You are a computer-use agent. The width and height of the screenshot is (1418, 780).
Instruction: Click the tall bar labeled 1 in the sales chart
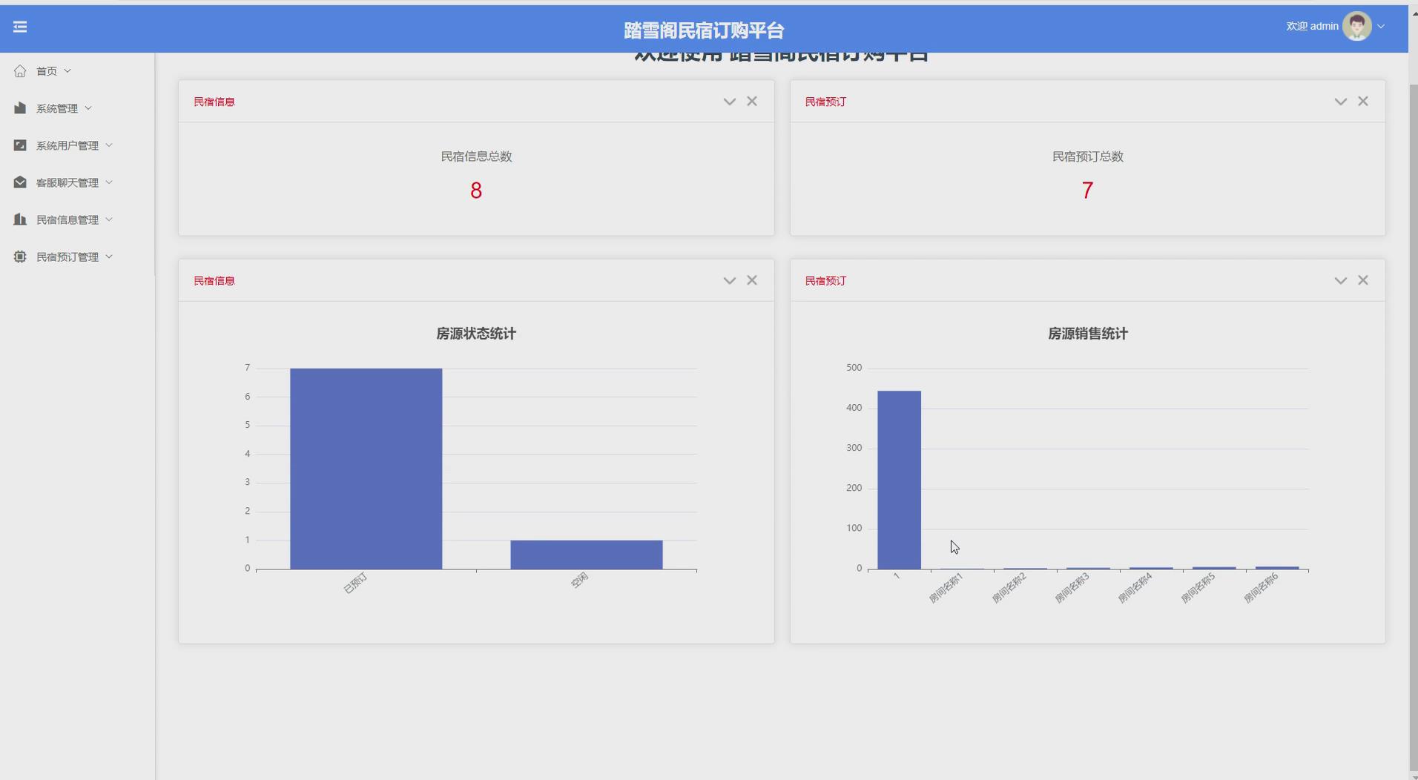[x=899, y=480]
